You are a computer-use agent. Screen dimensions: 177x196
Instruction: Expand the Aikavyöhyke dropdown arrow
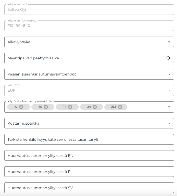pyautogui.click(x=169, y=42)
